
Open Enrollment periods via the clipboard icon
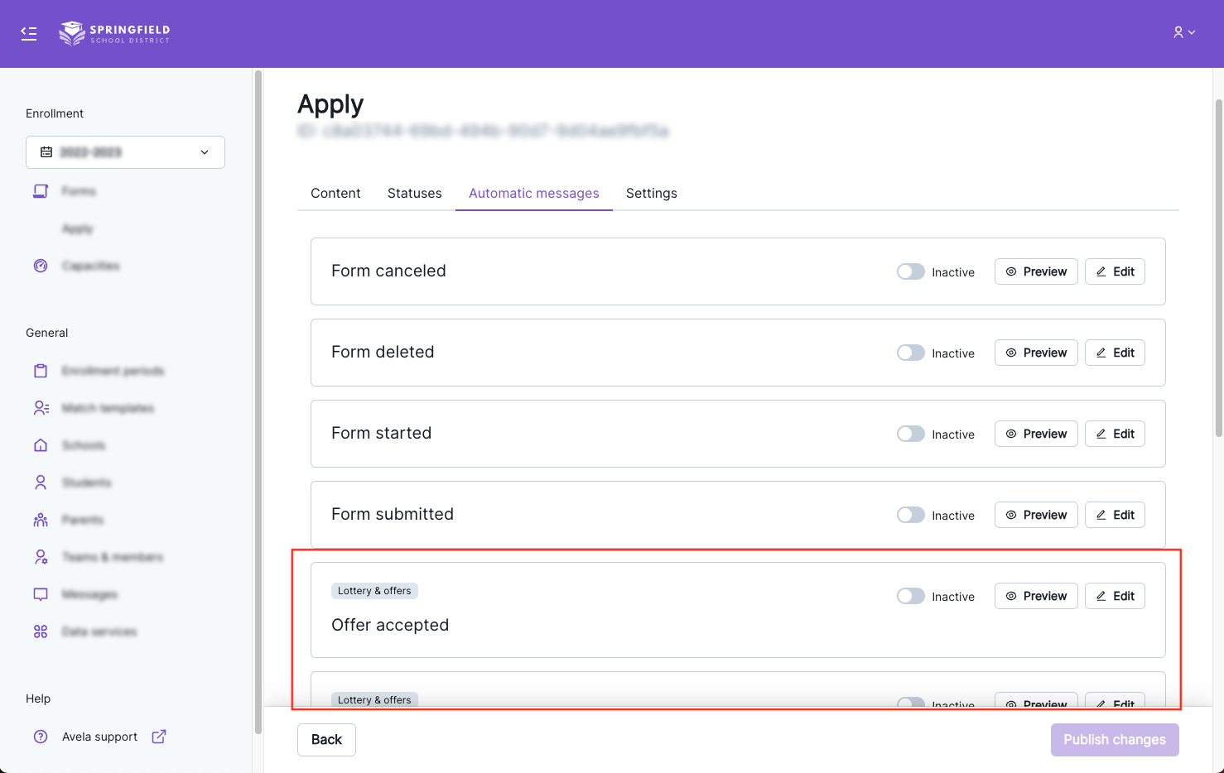click(x=41, y=371)
